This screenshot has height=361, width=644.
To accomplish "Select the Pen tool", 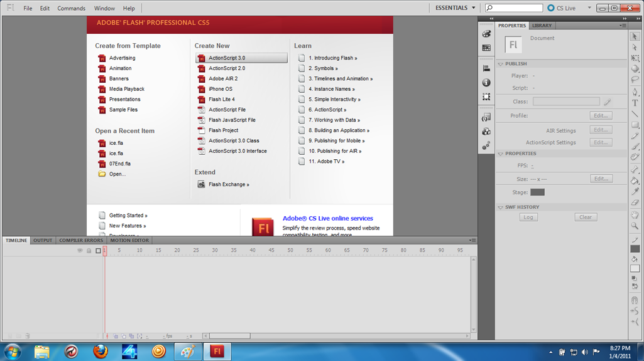I will pos(635,92).
